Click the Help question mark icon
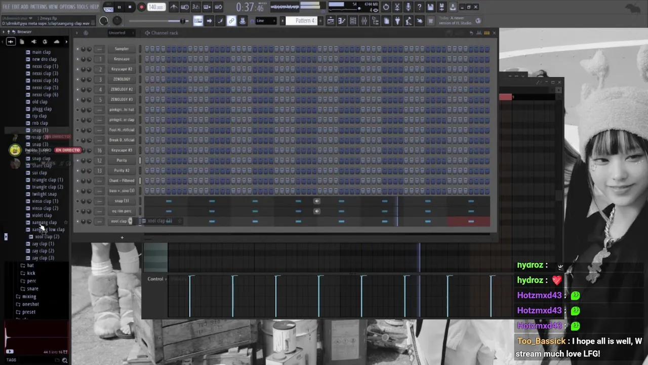This screenshot has width=648, height=365. tap(419, 7)
